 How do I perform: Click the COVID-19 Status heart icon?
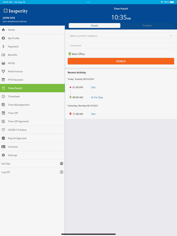3,130
